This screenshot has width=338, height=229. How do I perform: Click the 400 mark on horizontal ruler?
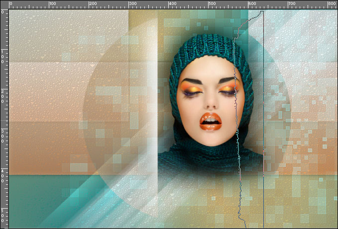pos(172,3)
